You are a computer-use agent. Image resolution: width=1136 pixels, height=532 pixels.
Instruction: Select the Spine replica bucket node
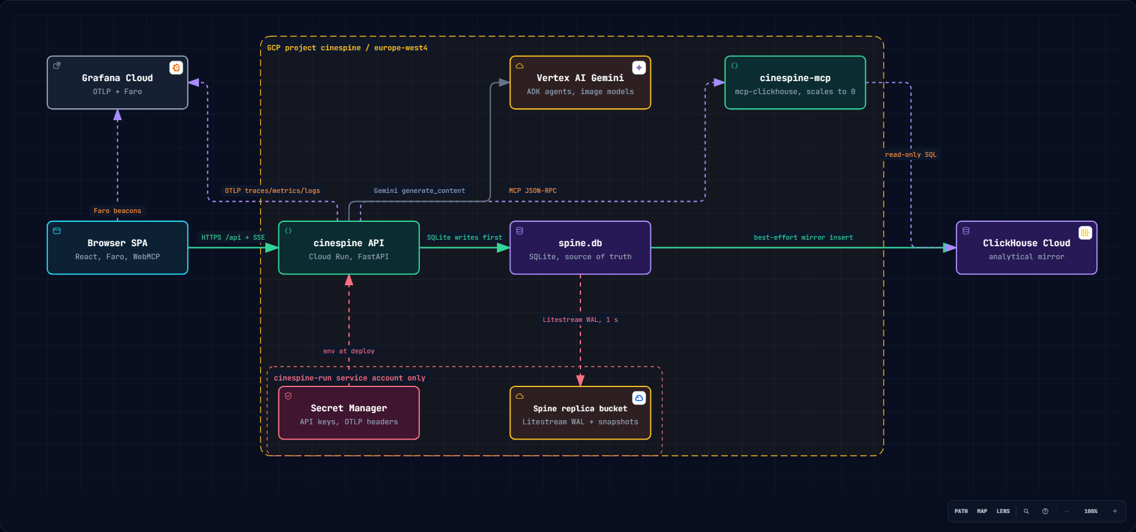click(580, 413)
